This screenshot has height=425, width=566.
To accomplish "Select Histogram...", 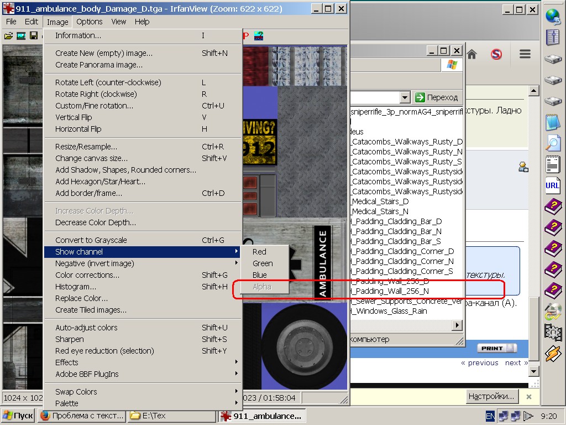I will coord(143,287).
